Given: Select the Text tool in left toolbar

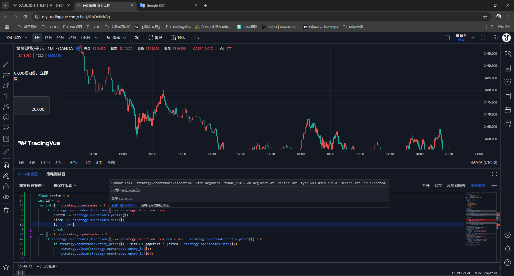Looking at the screenshot, I should [x=6, y=96].
